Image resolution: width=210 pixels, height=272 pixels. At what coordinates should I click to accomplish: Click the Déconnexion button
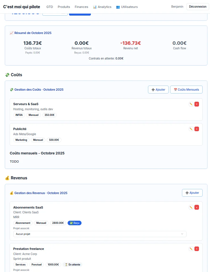click(x=198, y=7)
